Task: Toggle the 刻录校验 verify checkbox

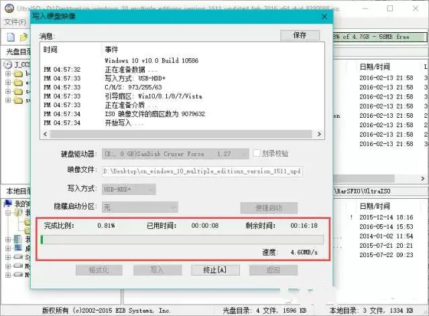Action: [256, 153]
